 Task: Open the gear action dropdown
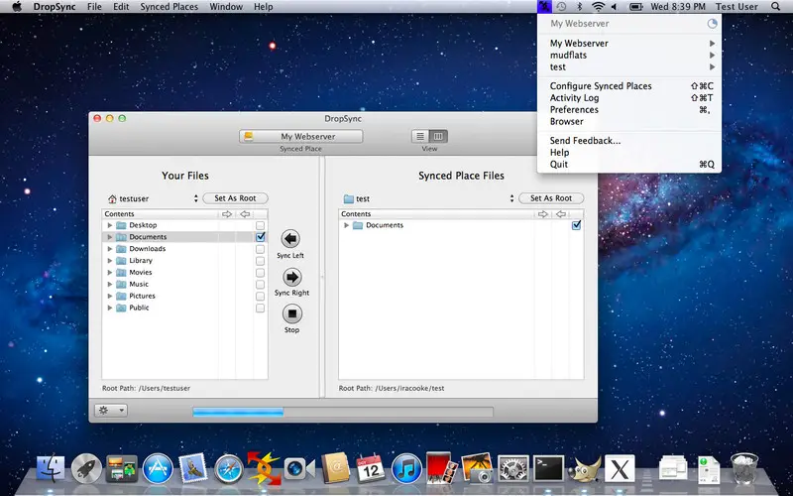111,411
